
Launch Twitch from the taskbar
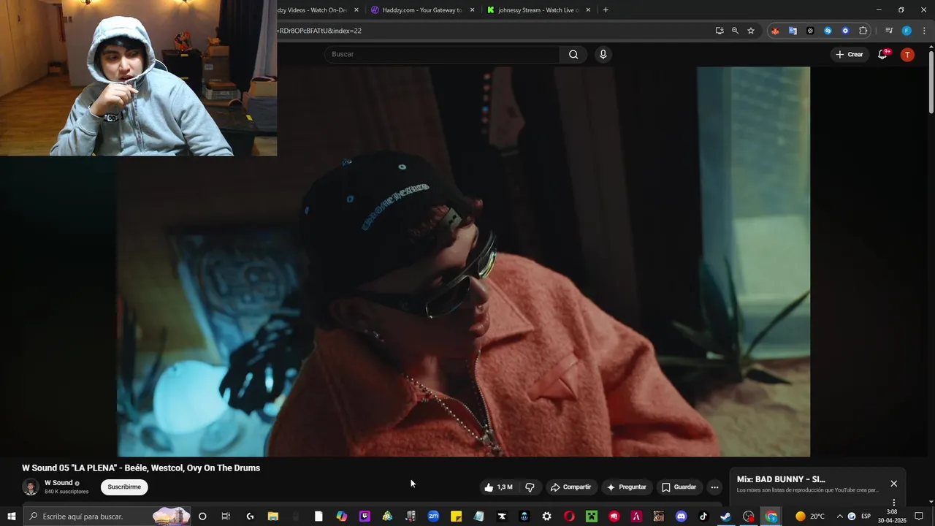coord(365,517)
